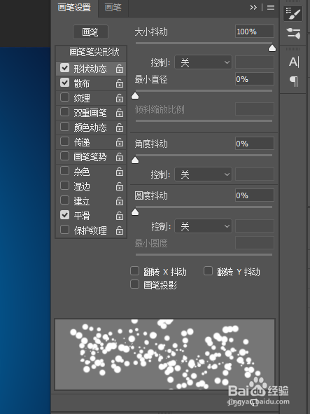Viewport: 310px width, 414px height.
Task: Select the 双重画笔 row label
Action: pyautogui.click(x=90, y=113)
